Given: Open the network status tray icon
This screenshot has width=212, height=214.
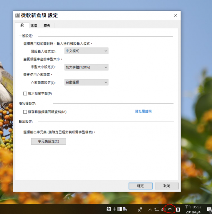Looking at the screenshot, I should [x=157, y=209].
